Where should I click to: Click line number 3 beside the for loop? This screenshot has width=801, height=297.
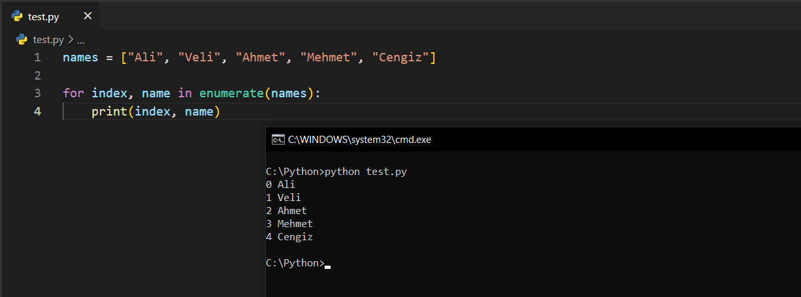click(37, 93)
